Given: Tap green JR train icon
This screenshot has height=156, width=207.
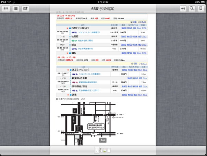Looking at the screenshot, I should point(73,41).
